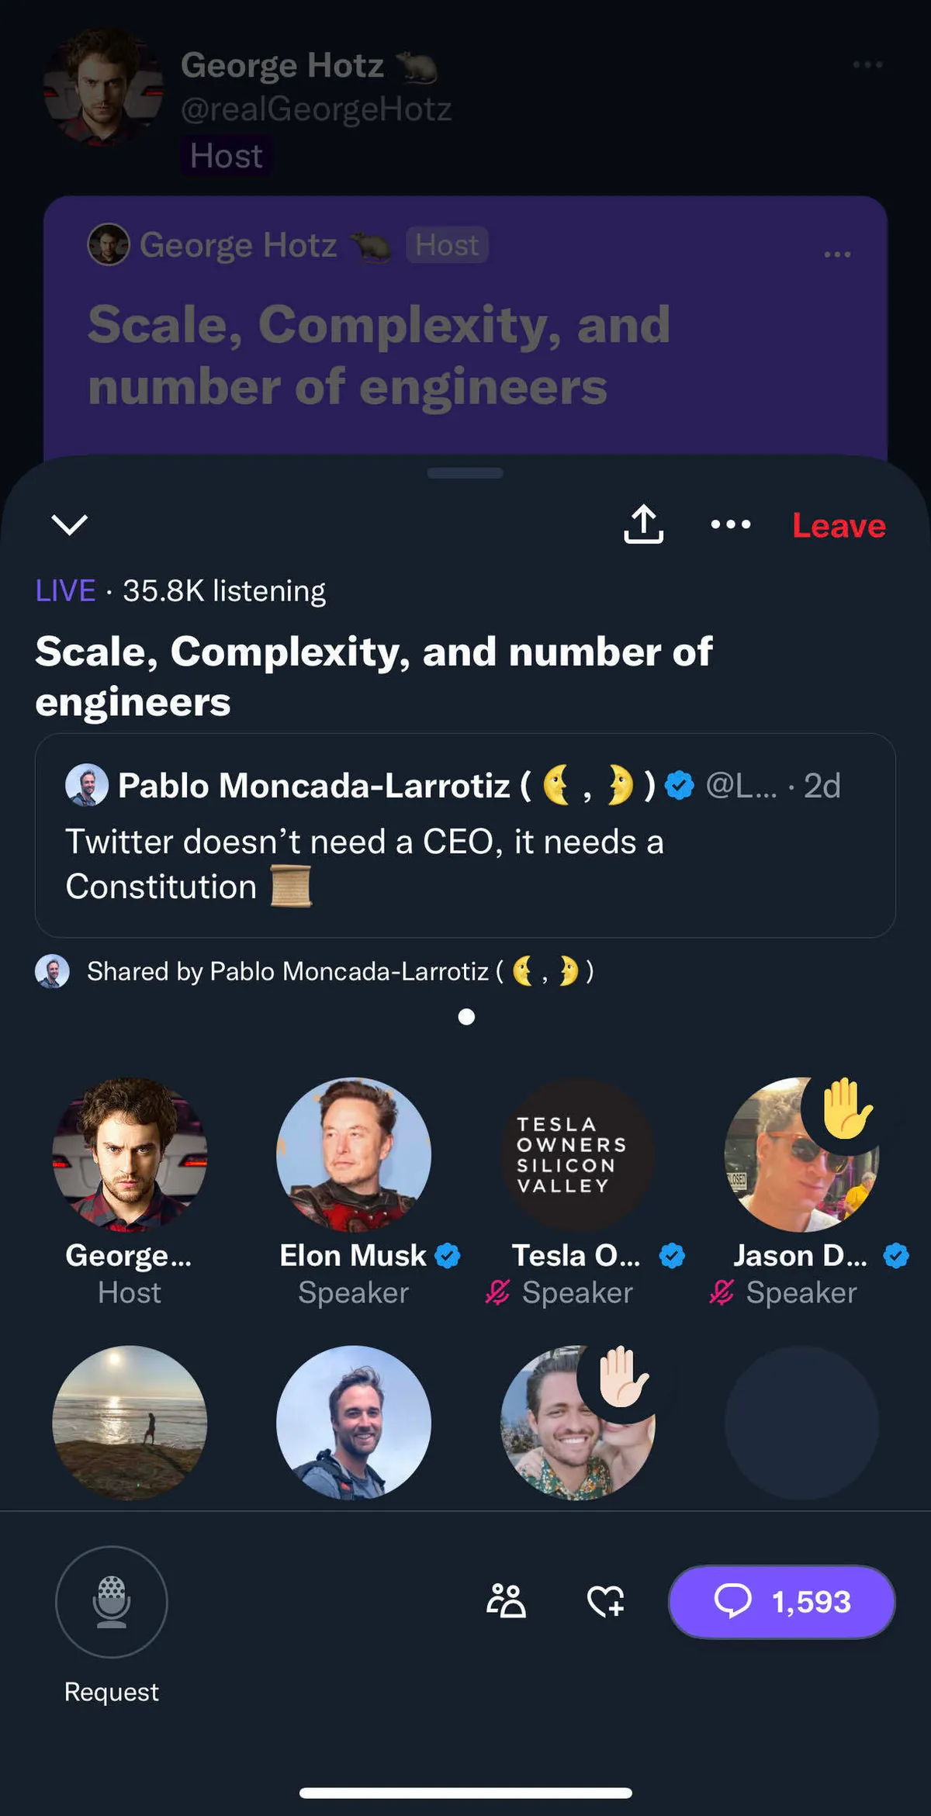
Task: Open the three-dot more options menu
Action: coord(731,524)
